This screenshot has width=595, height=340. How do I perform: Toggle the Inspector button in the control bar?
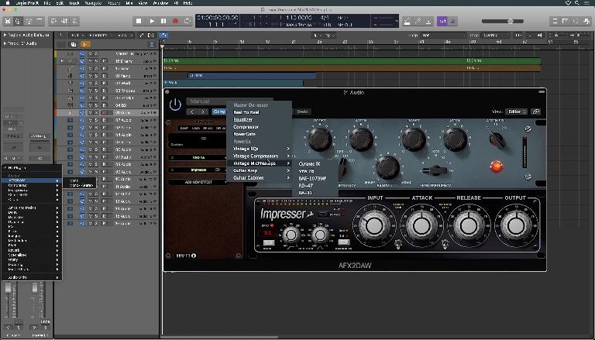[18, 21]
